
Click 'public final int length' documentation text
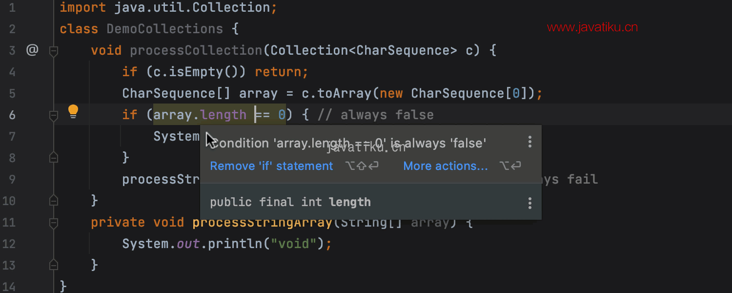[x=290, y=202]
